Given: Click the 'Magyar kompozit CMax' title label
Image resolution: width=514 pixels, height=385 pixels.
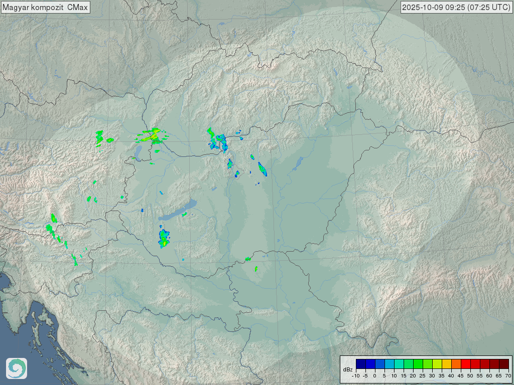Looking at the screenshot, I should (45, 7).
